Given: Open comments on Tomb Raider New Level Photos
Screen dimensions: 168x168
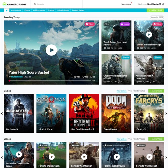Looking at the screenshot, I should (119, 48).
